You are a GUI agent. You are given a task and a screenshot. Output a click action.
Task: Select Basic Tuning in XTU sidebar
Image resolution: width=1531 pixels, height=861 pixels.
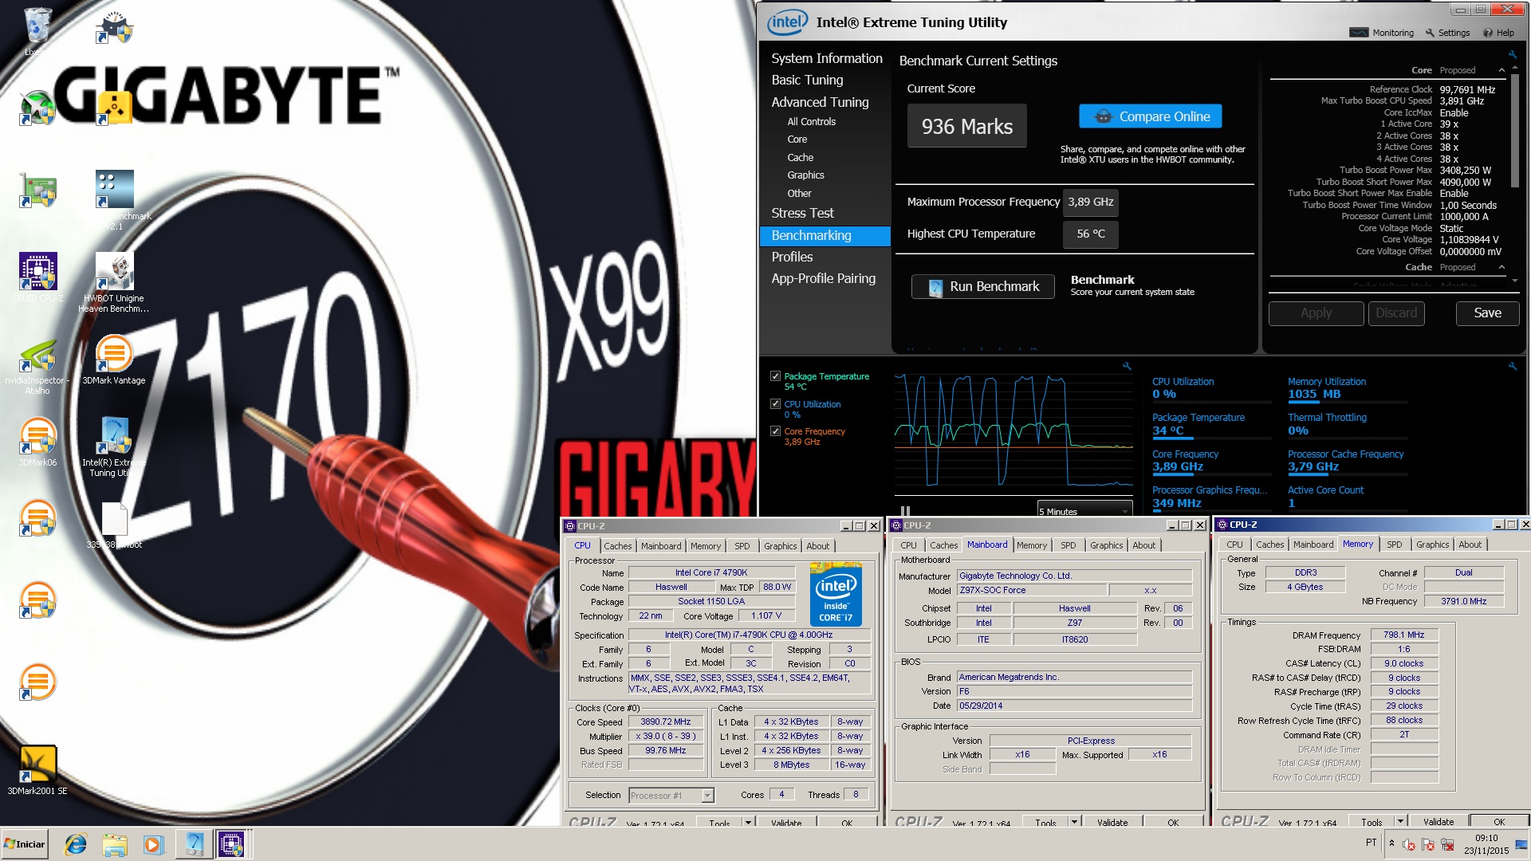tap(807, 80)
